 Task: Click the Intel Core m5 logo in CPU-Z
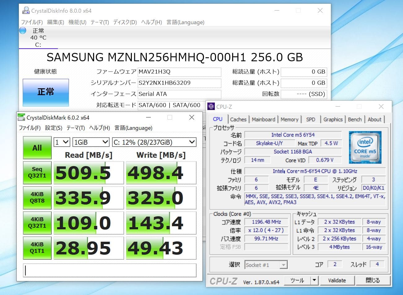click(x=365, y=147)
